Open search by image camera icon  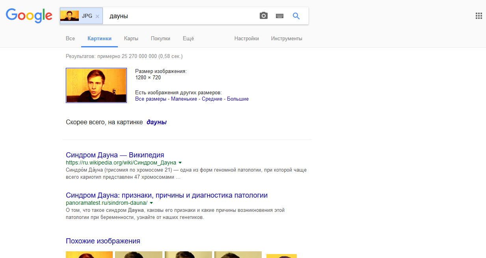(264, 16)
